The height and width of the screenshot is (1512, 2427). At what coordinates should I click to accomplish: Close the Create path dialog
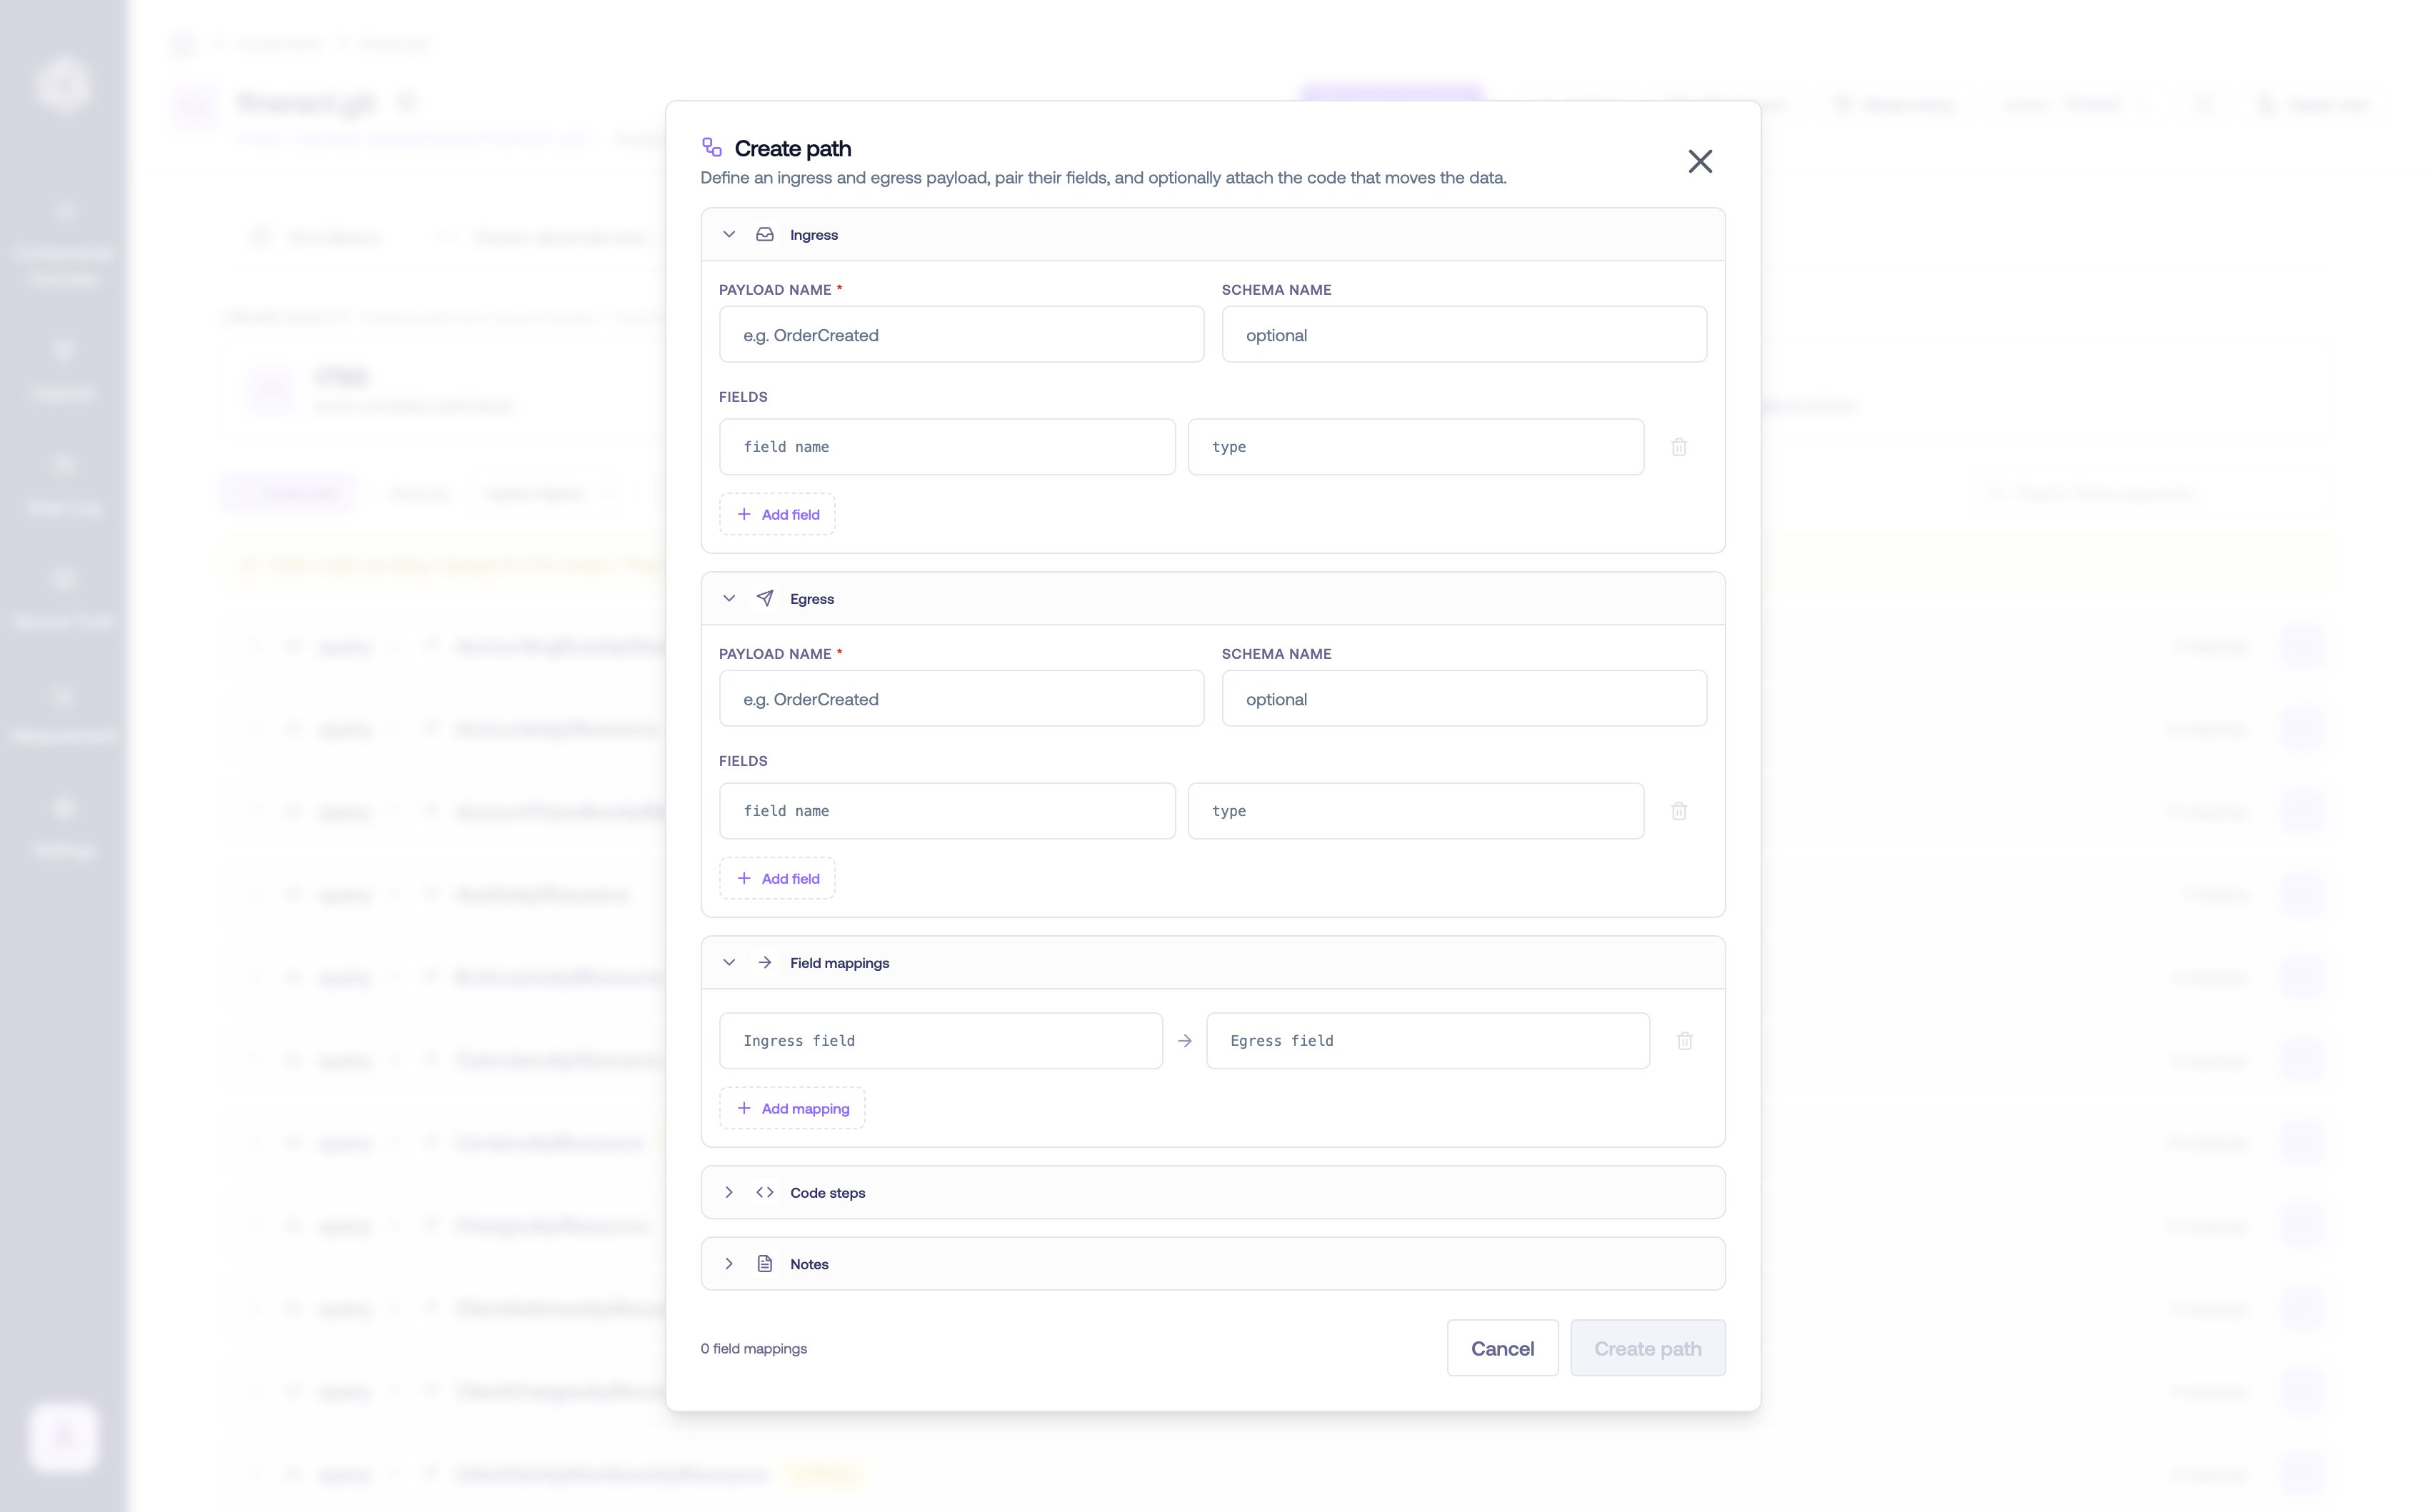(1700, 161)
